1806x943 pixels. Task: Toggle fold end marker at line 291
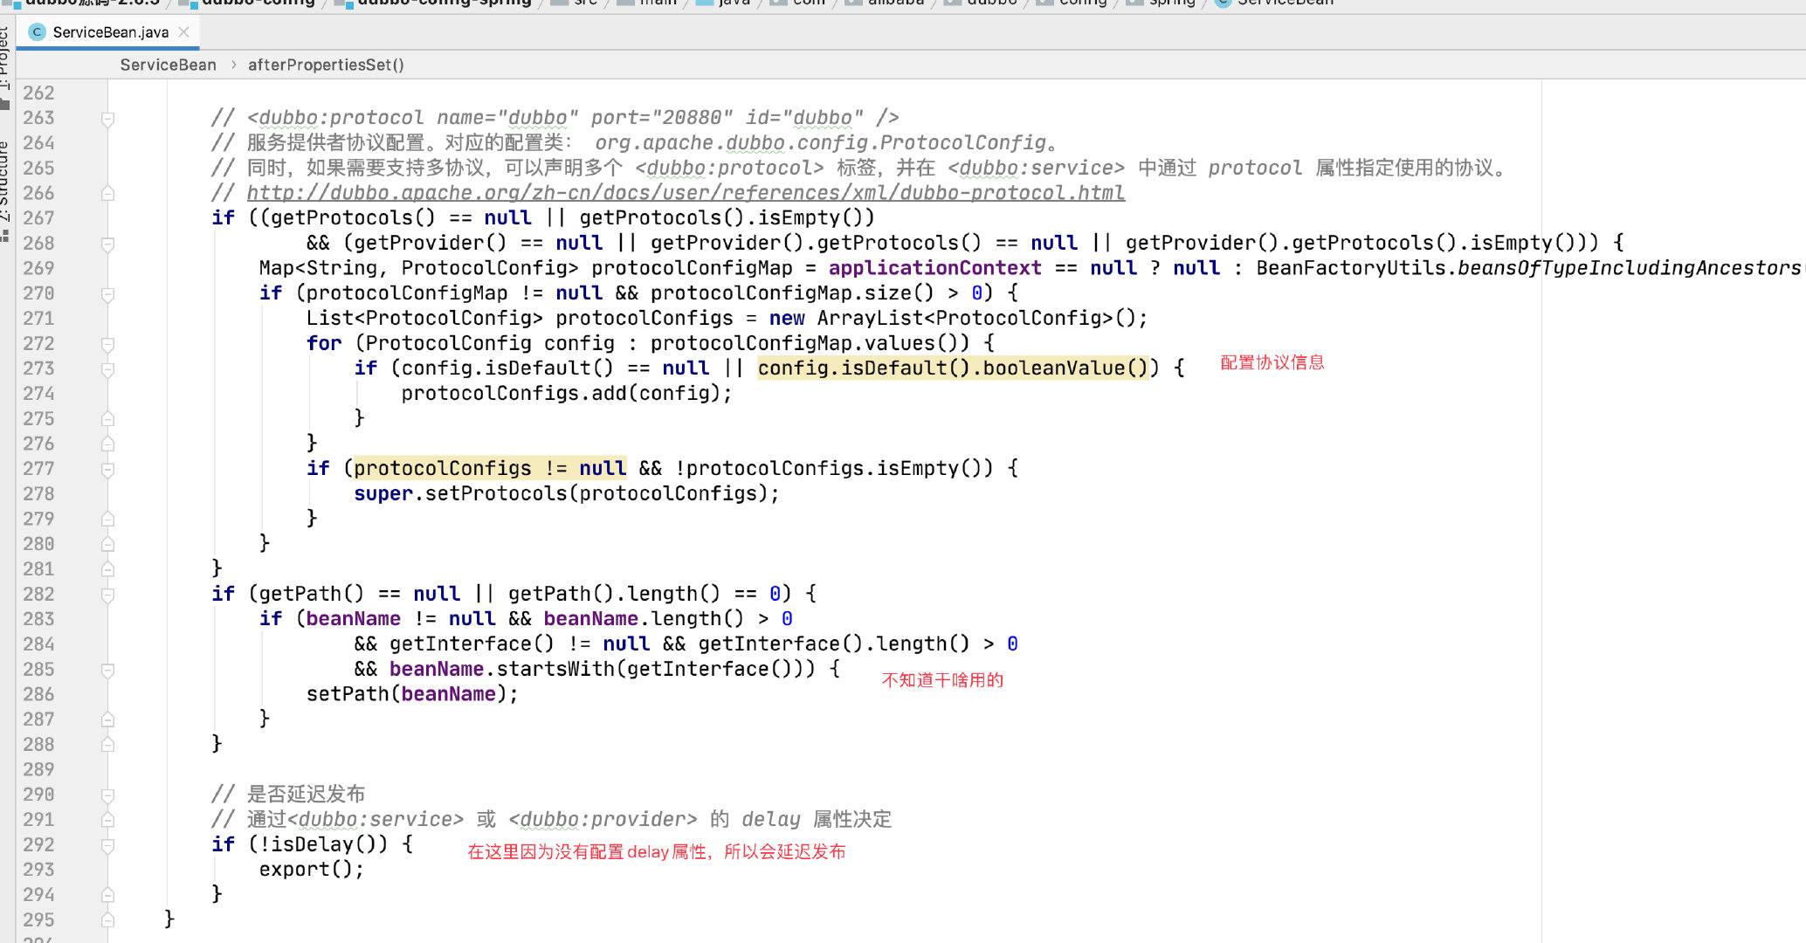coord(107,821)
